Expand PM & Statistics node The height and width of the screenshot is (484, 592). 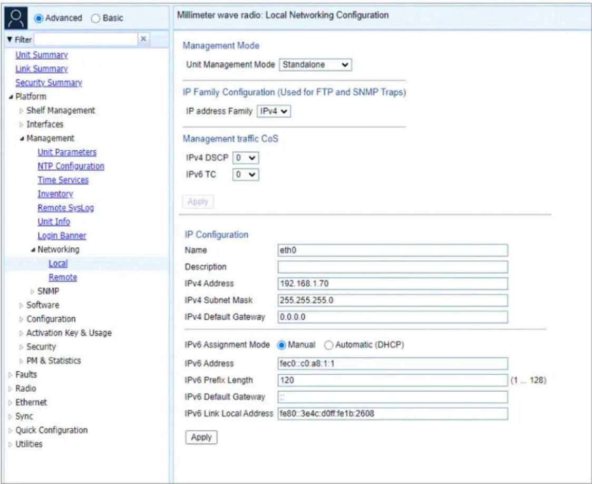[x=22, y=361]
